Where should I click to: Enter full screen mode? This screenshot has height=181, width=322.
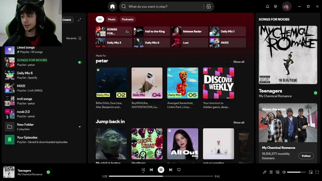[317, 172]
